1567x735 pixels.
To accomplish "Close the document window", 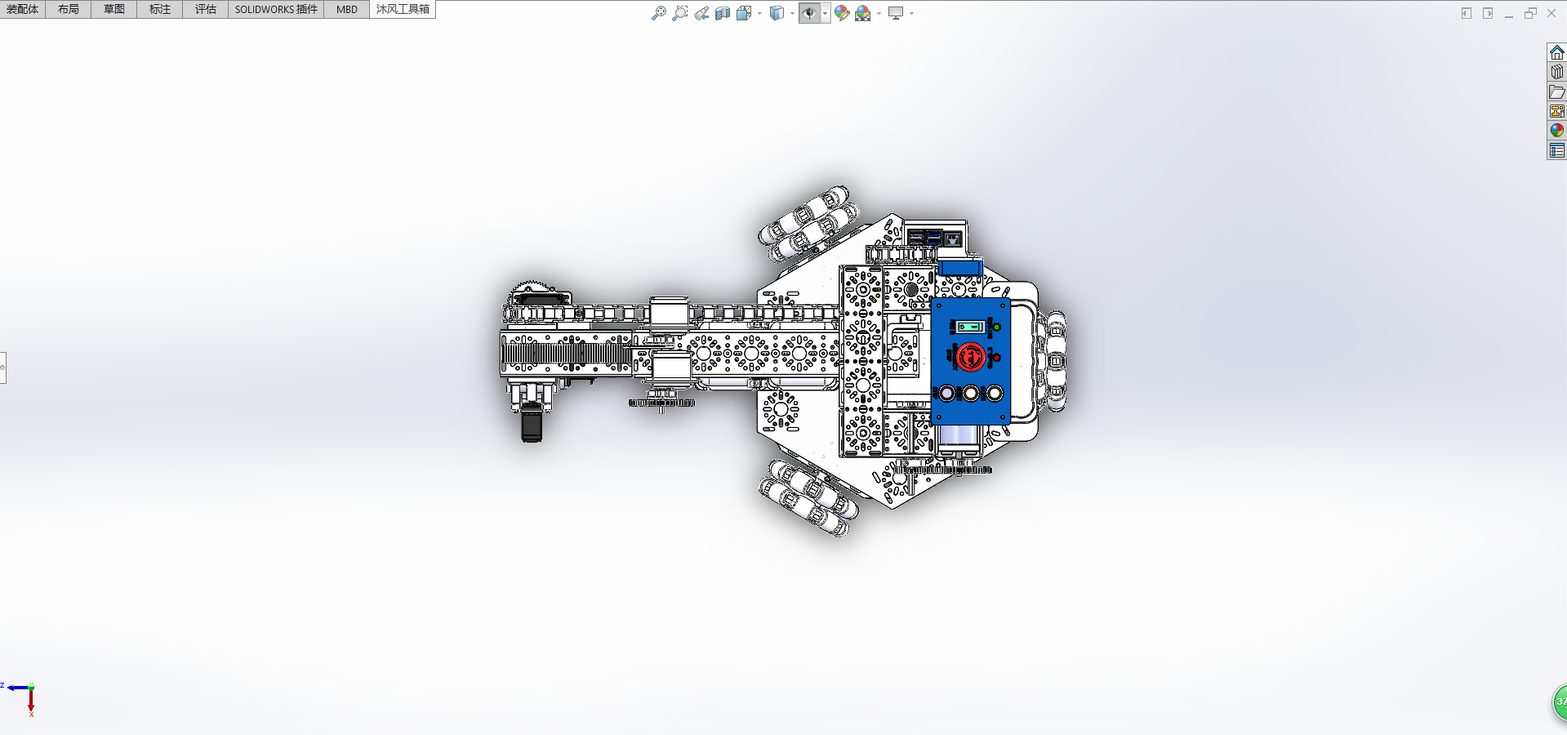I will pos(1551,13).
